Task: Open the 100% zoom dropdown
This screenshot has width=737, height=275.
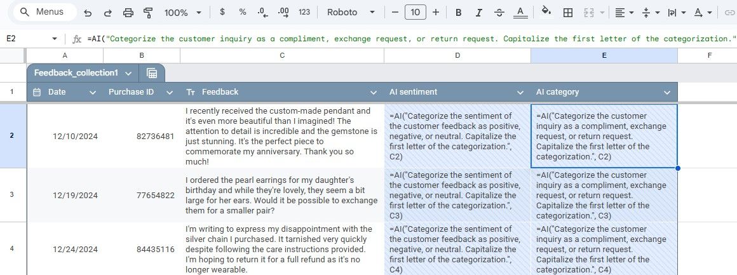Action: pyautogui.click(x=183, y=13)
